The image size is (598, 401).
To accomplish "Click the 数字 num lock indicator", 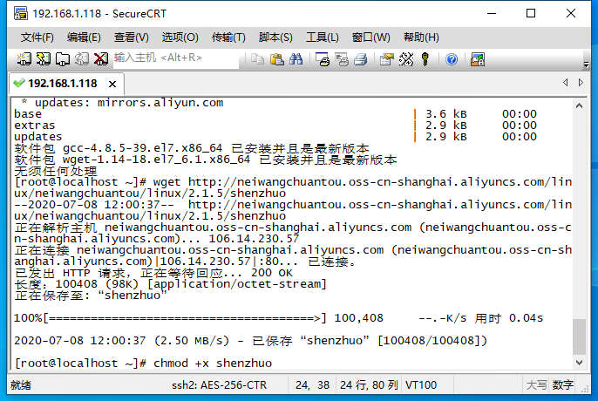I will 563,385.
